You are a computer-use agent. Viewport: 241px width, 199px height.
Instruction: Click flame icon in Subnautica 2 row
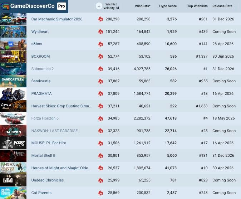101,69
